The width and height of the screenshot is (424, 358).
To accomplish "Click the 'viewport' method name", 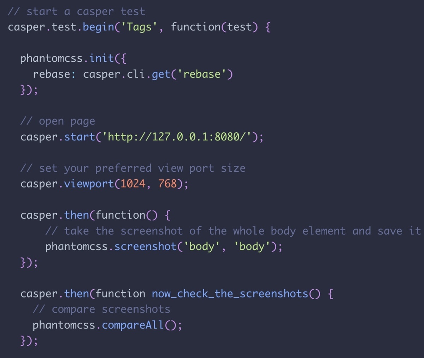I will (89, 184).
